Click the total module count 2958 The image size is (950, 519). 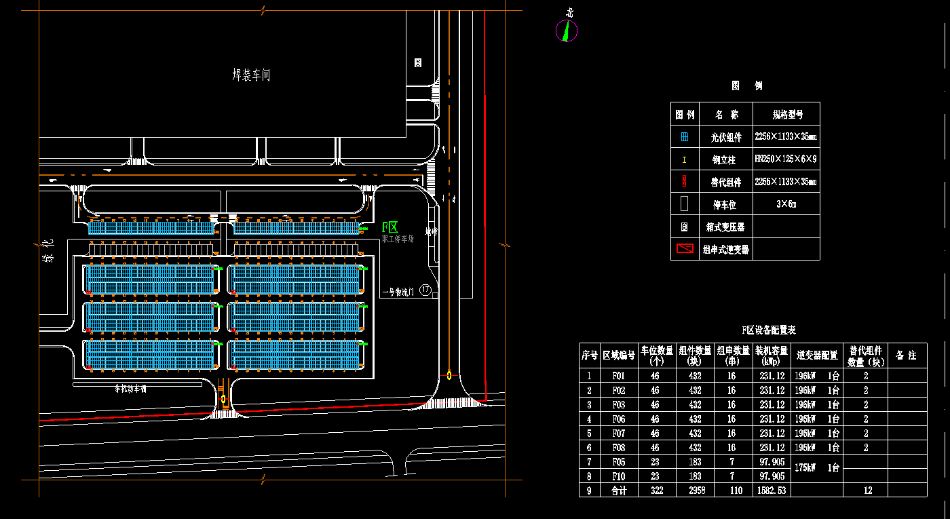coord(696,491)
